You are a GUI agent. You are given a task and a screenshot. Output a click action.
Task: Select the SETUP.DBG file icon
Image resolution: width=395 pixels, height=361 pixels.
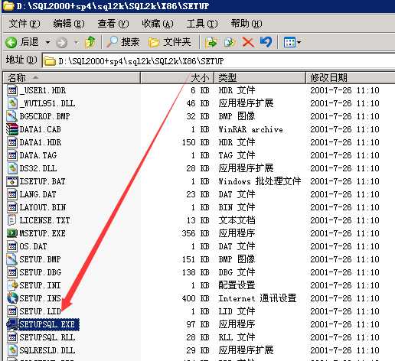point(12,272)
